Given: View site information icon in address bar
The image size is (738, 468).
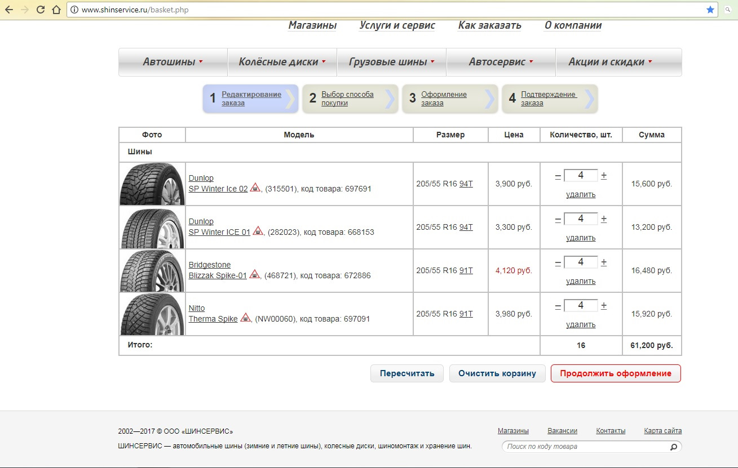Looking at the screenshot, I should point(74,10).
